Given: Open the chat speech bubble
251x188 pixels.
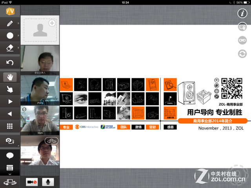Looking at the screenshot, I should pyautogui.click(x=10, y=155).
